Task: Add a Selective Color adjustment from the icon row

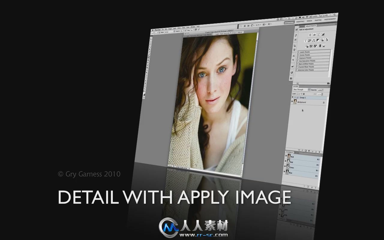Action: tap(324, 46)
